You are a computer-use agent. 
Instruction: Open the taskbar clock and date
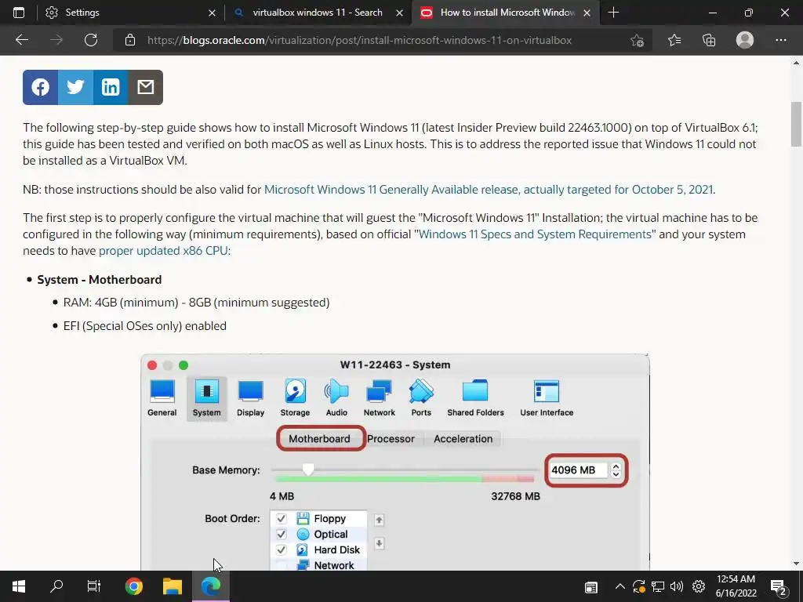[736, 586]
